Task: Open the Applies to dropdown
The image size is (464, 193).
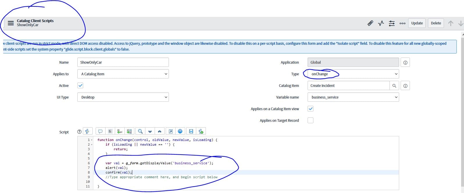Action: coord(123,74)
